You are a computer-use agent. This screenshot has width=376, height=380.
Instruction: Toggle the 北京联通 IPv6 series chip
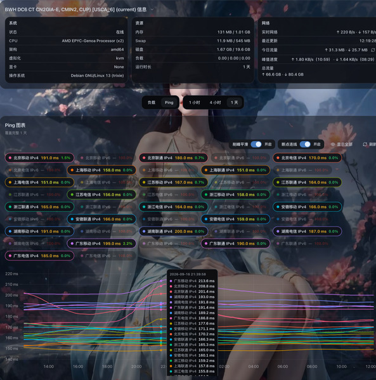[240, 158]
